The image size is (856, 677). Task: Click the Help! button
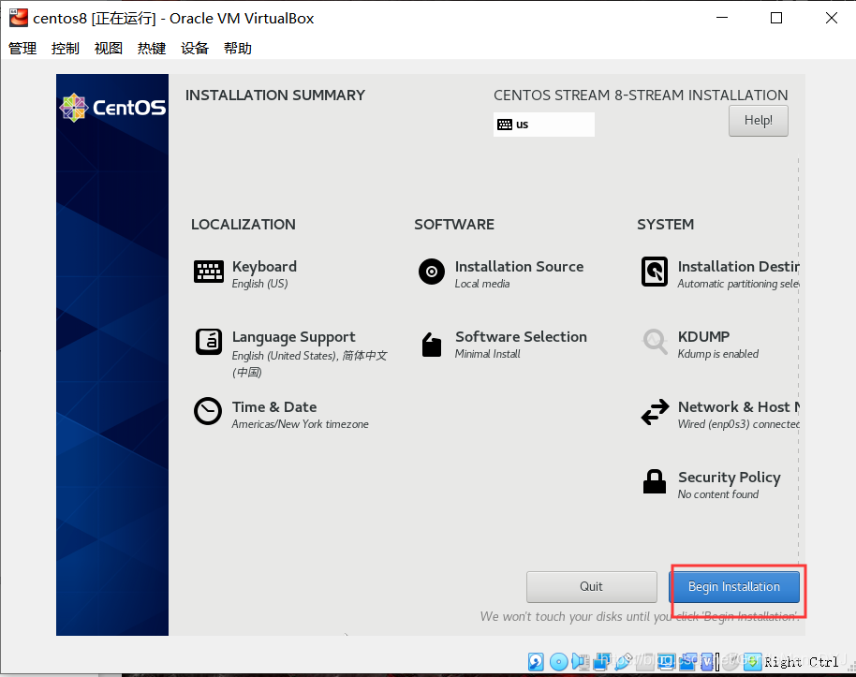[x=759, y=121]
